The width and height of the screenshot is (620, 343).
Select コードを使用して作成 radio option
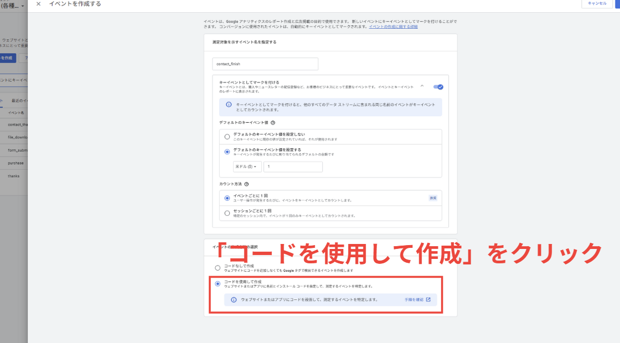[218, 284]
